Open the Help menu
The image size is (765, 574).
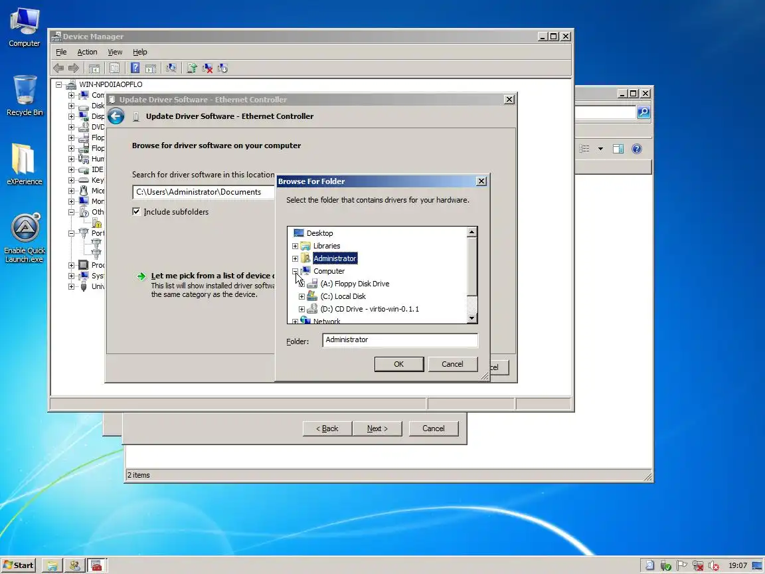coord(140,52)
